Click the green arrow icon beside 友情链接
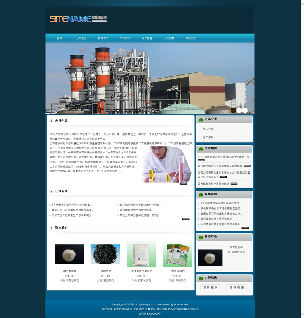 (x=201, y=278)
